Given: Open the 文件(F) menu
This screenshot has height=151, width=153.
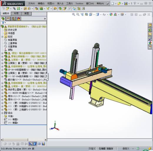Looking at the screenshot, I should [31, 4].
